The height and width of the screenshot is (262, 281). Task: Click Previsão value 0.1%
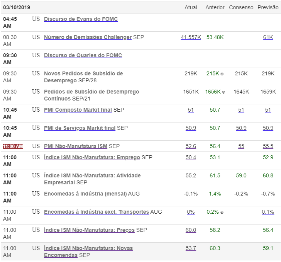click(x=268, y=212)
